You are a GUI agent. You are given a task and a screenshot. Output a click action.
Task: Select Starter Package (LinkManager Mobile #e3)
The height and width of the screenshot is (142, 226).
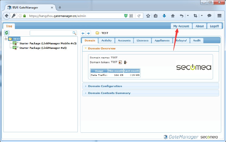(48, 43)
